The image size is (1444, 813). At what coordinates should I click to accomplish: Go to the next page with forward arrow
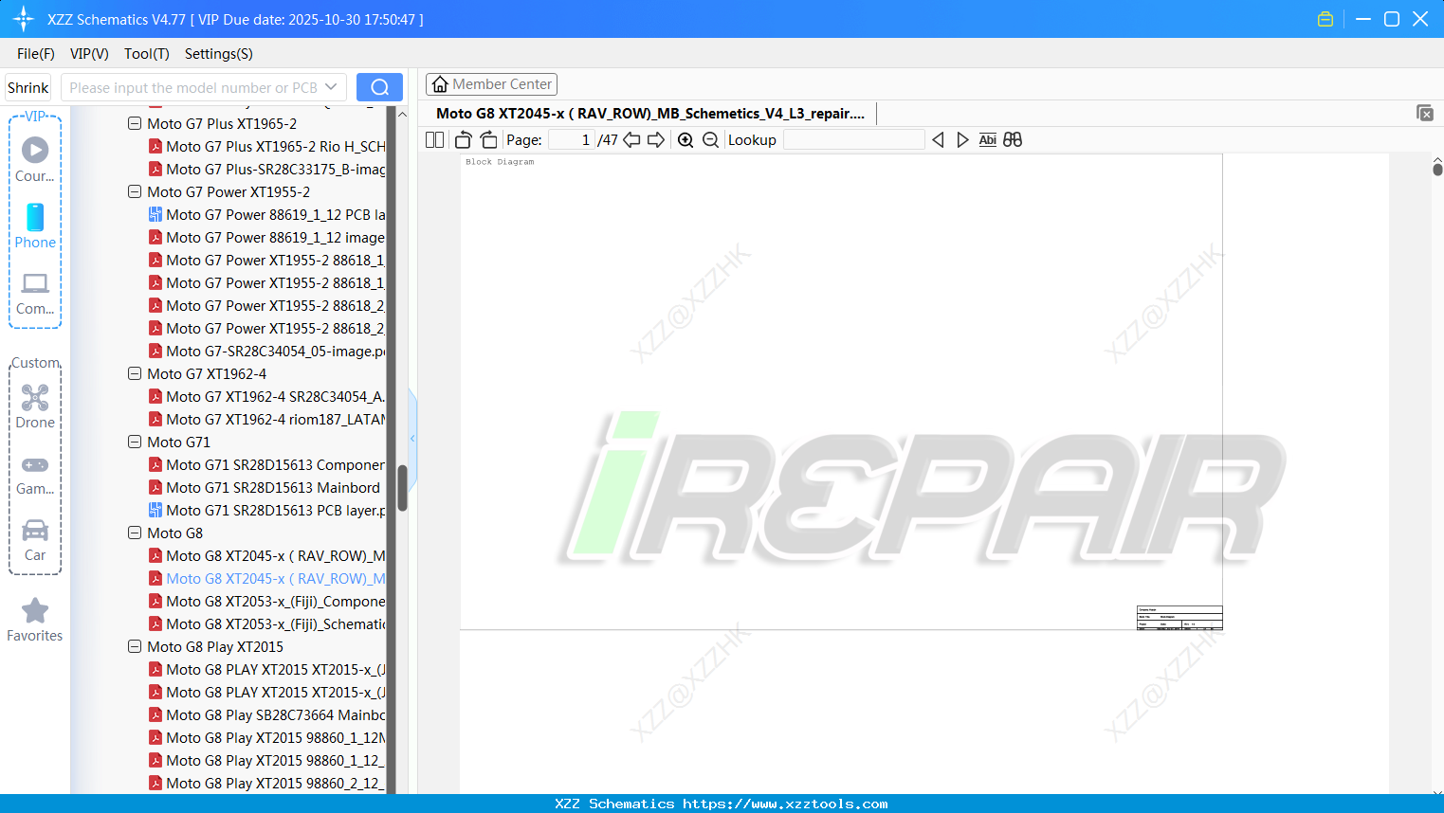click(x=655, y=139)
